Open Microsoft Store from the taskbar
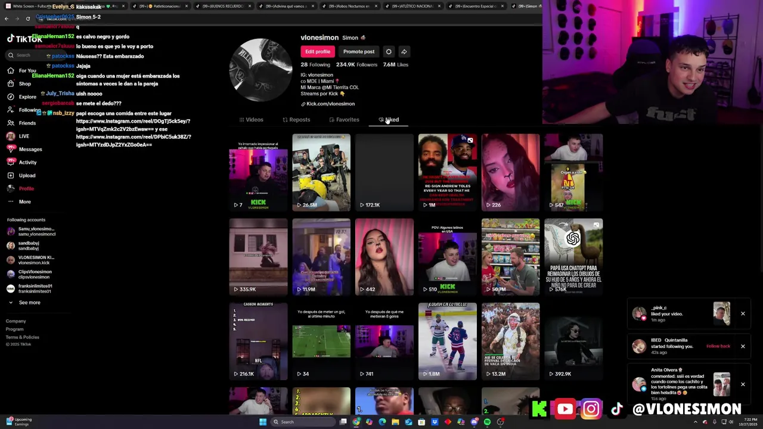The image size is (763, 429). pos(421,422)
